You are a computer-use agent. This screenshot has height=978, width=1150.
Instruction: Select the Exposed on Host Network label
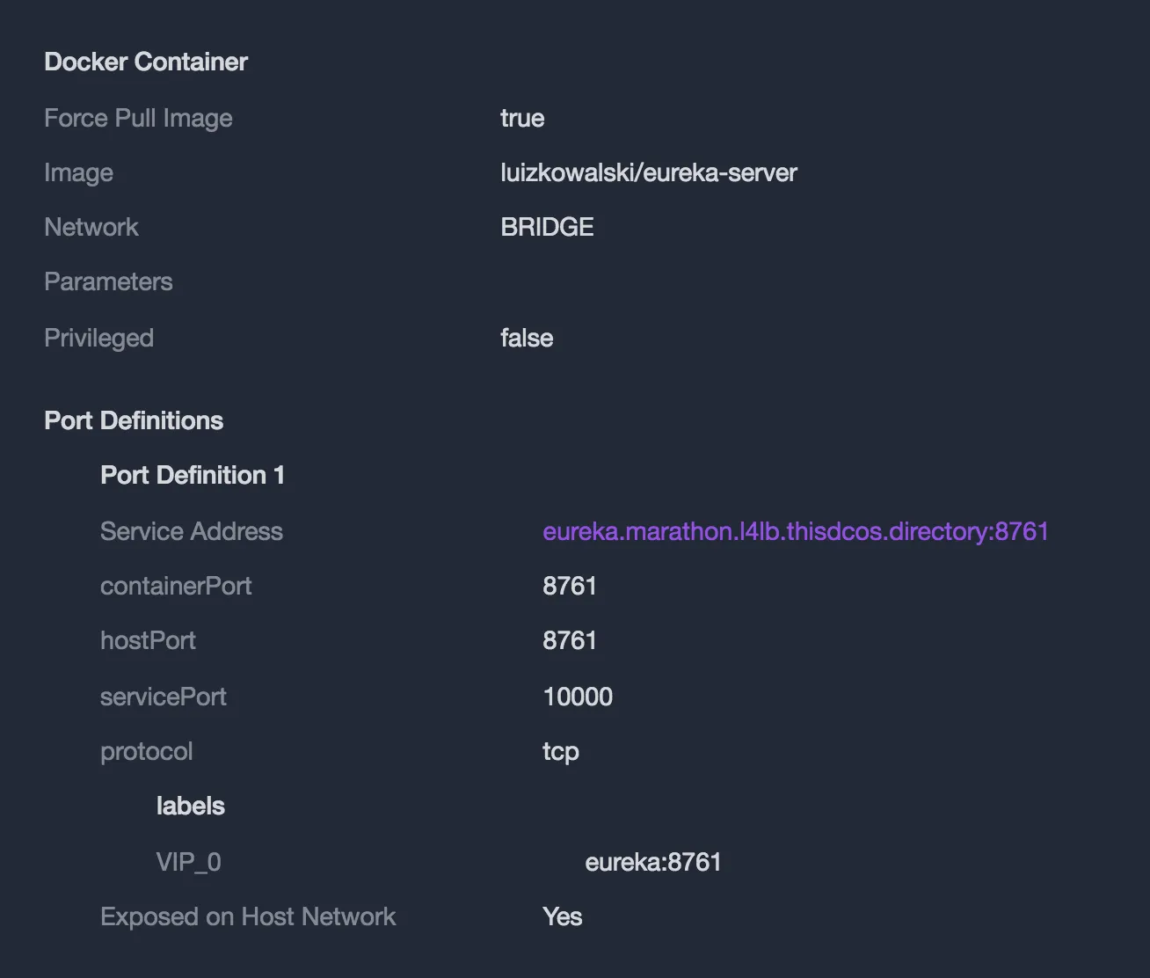(248, 916)
